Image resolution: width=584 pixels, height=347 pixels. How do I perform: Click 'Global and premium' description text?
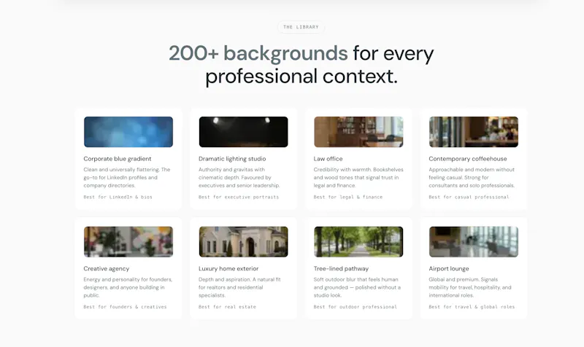coord(470,287)
